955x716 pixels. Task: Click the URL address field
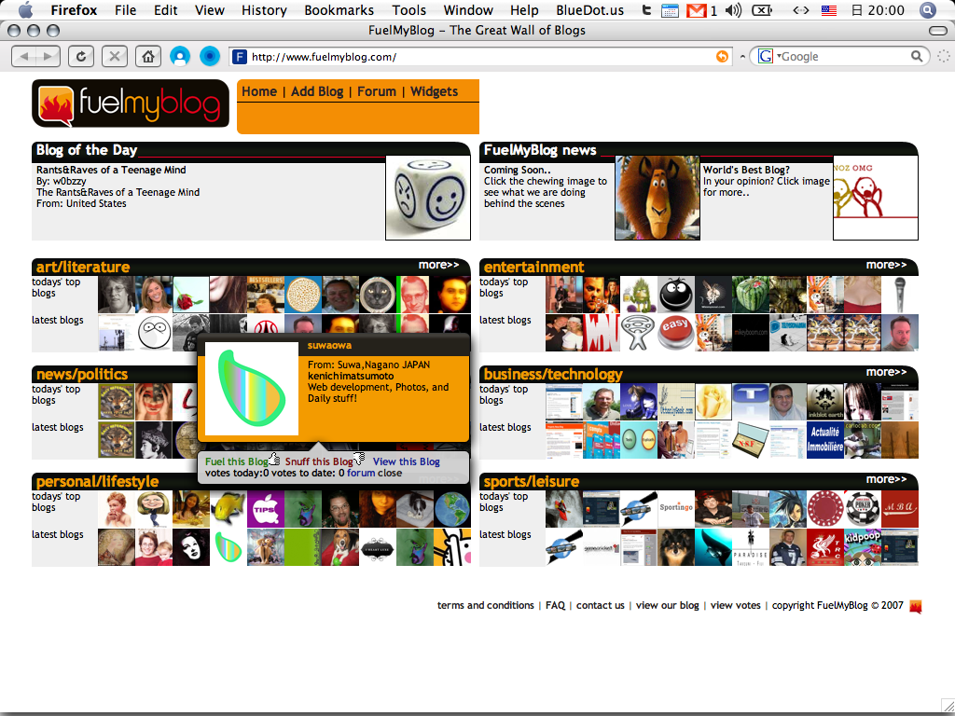click(481, 57)
